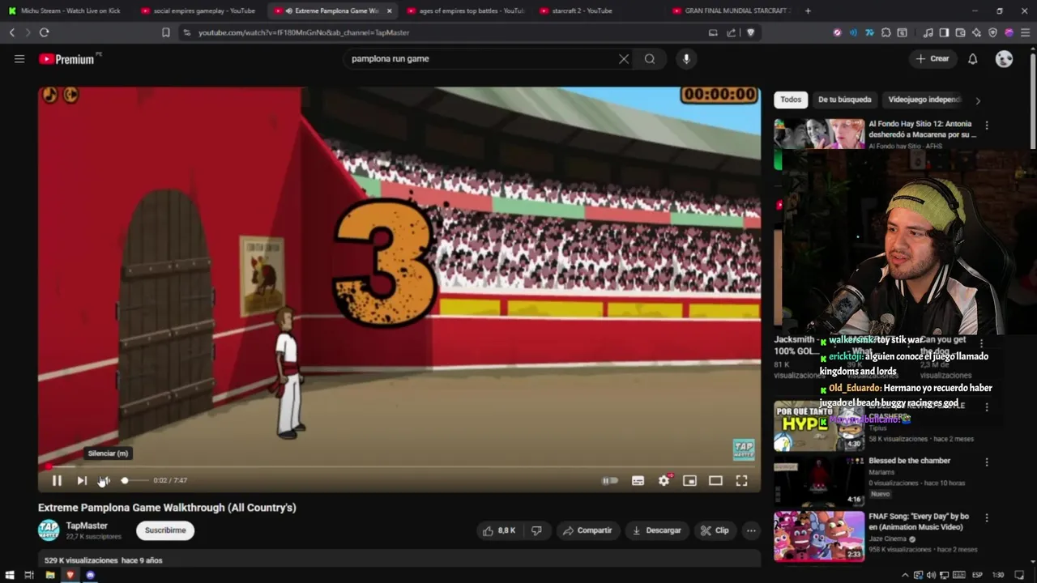Image resolution: width=1037 pixels, height=583 pixels.
Task: Switch to the 'starcraft 2 - YouTube' tab
Action: pyautogui.click(x=598, y=11)
